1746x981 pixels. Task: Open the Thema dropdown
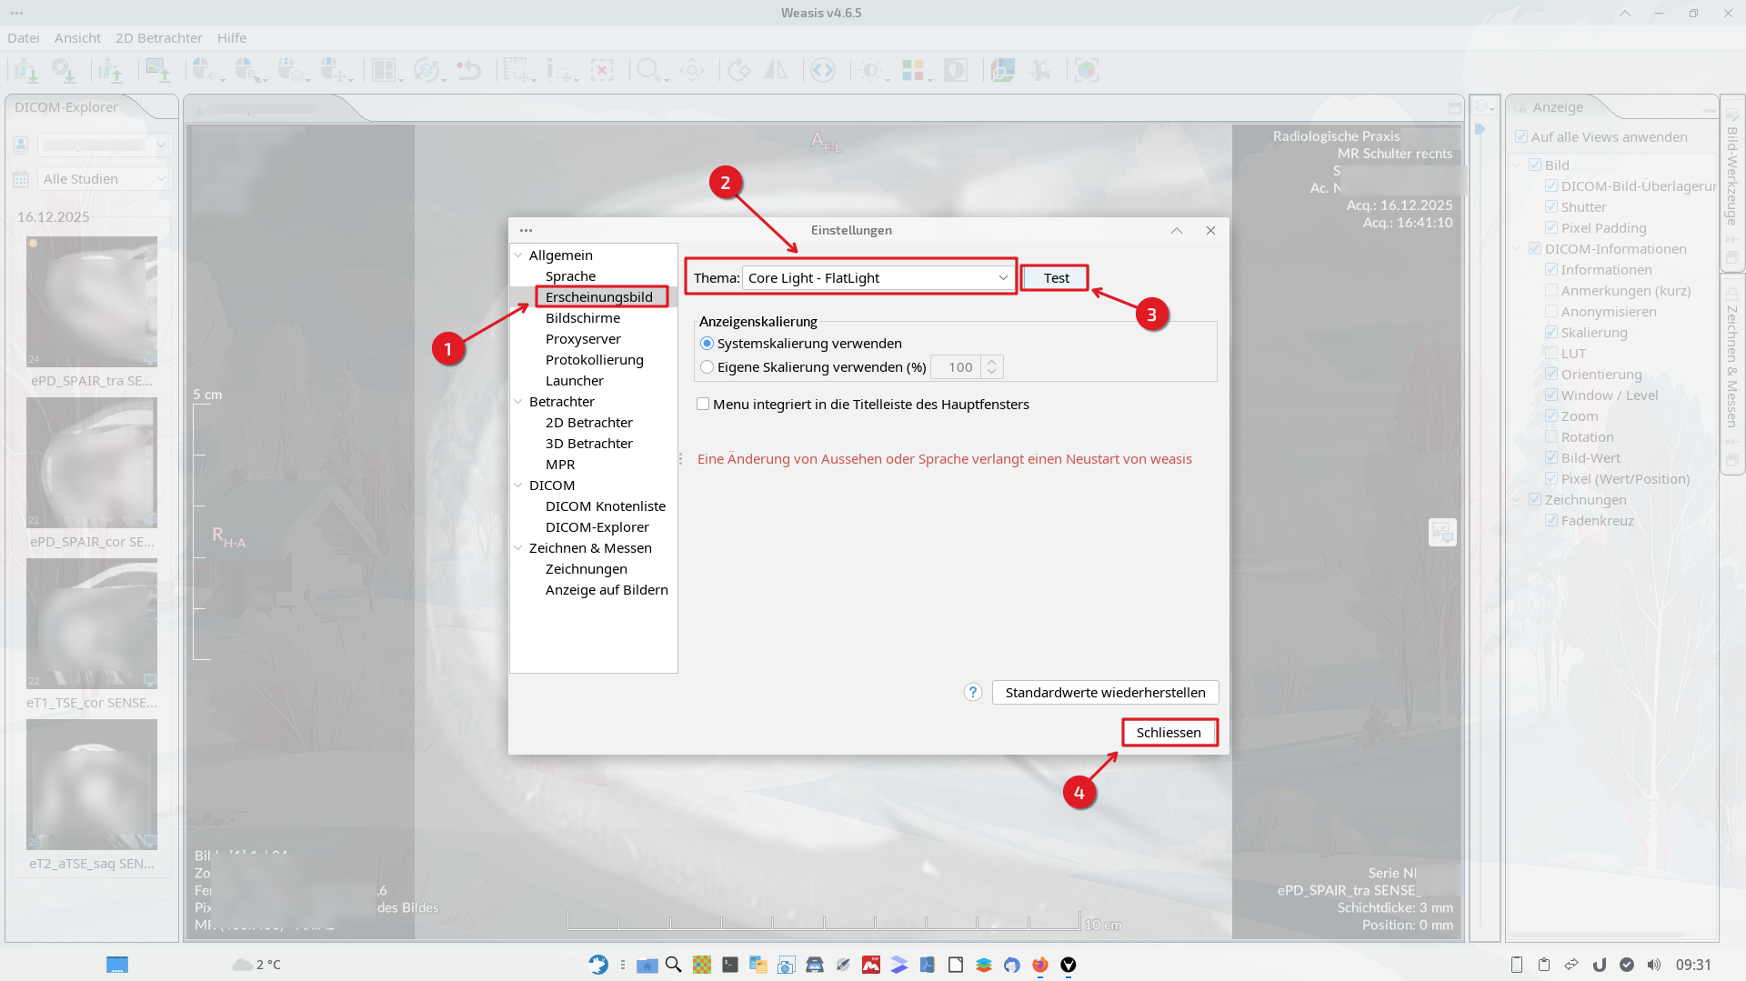[878, 278]
